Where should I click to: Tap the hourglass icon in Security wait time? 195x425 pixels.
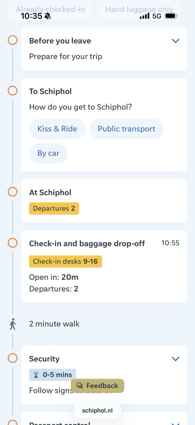[36, 375]
